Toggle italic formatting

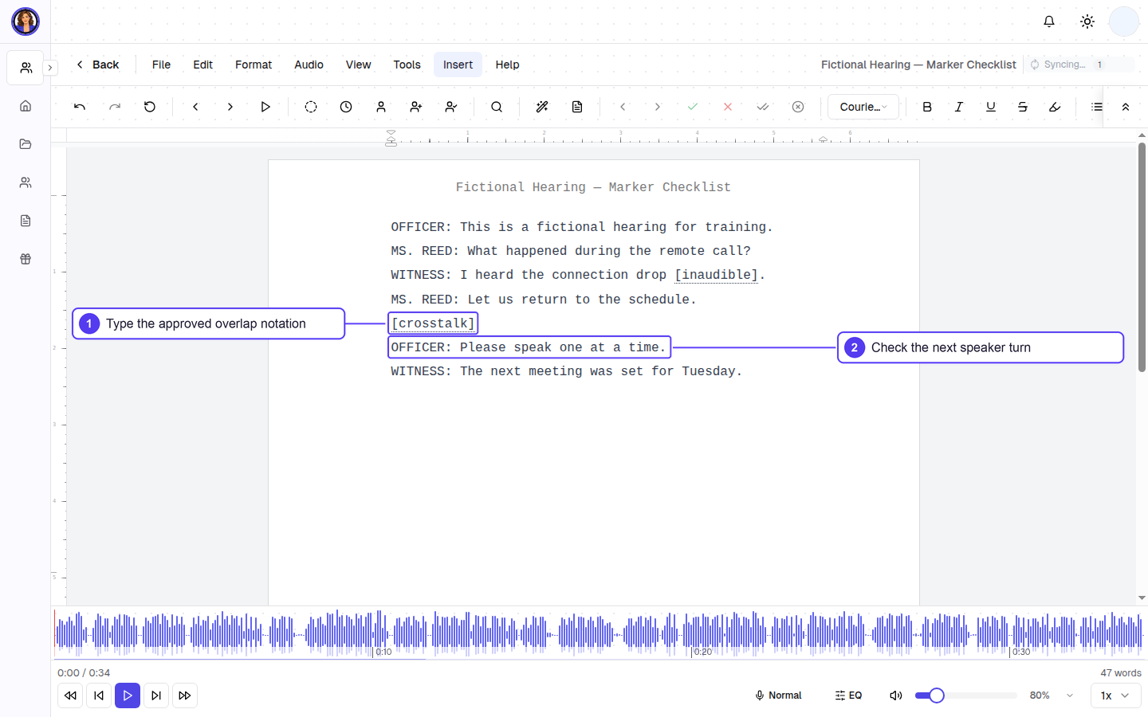(x=959, y=107)
